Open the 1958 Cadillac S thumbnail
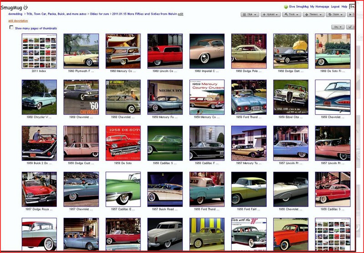This screenshot has width=364, height=253. click(165, 143)
